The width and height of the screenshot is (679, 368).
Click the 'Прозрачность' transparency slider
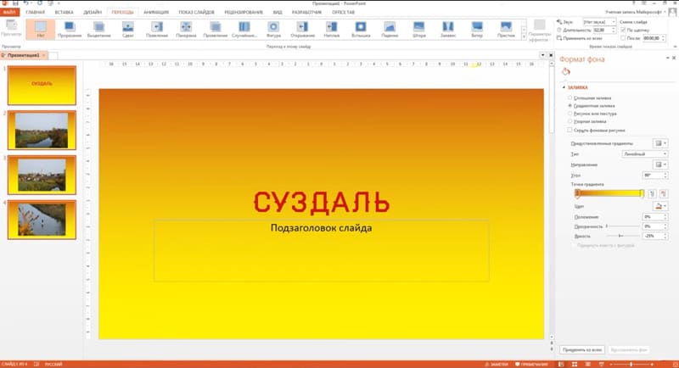coord(623,226)
